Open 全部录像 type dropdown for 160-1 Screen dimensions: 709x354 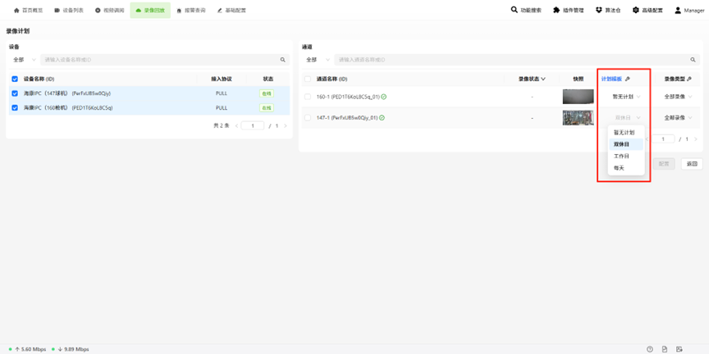pyautogui.click(x=678, y=97)
